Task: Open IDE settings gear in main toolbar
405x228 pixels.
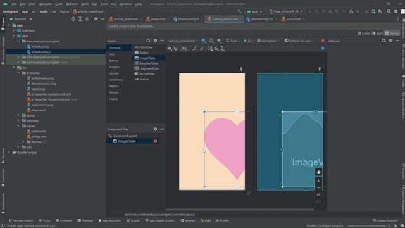Action: tap(396, 11)
